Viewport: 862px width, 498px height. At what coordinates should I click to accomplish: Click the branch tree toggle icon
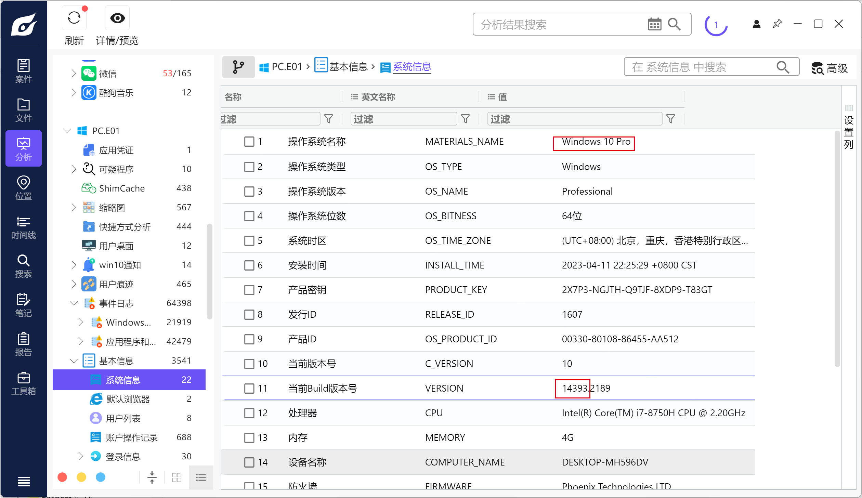pyautogui.click(x=238, y=67)
